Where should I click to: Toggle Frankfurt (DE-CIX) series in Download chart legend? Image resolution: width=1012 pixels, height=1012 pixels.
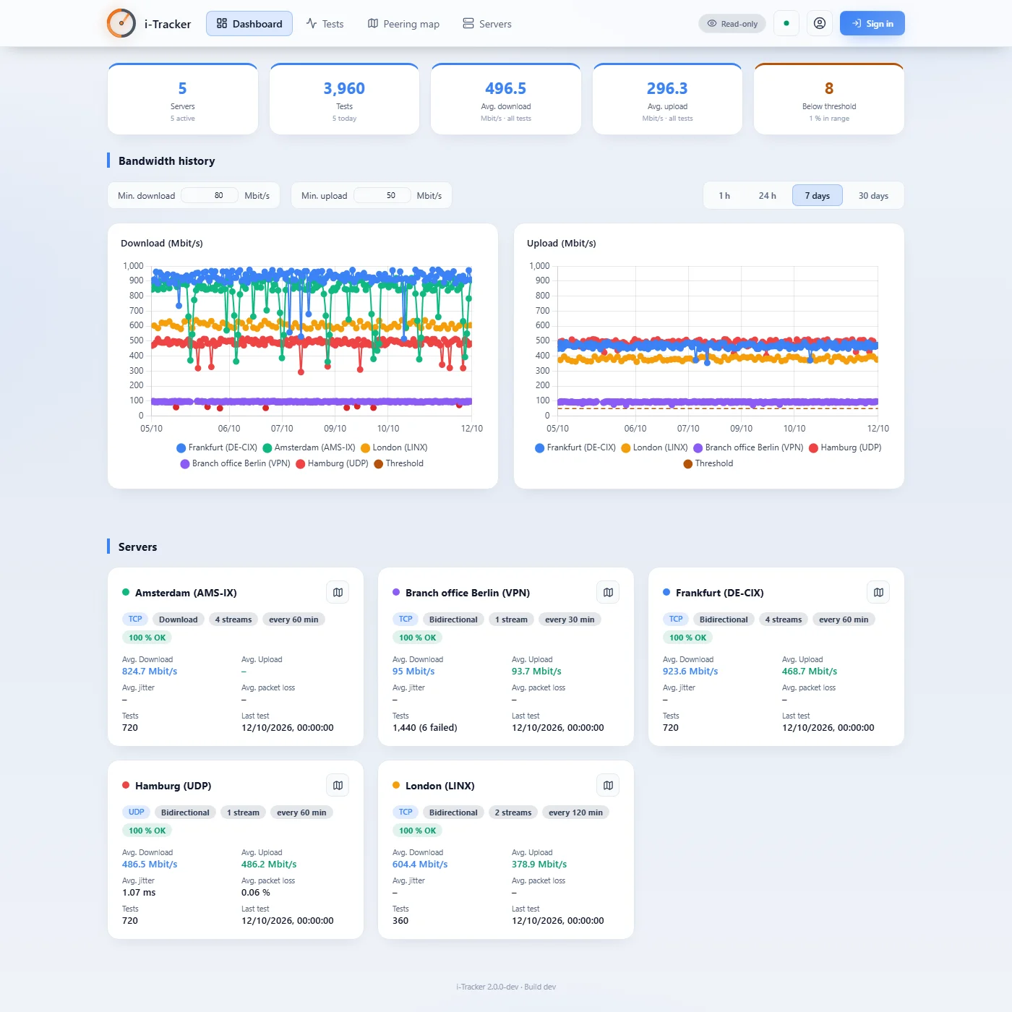(x=217, y=447)
